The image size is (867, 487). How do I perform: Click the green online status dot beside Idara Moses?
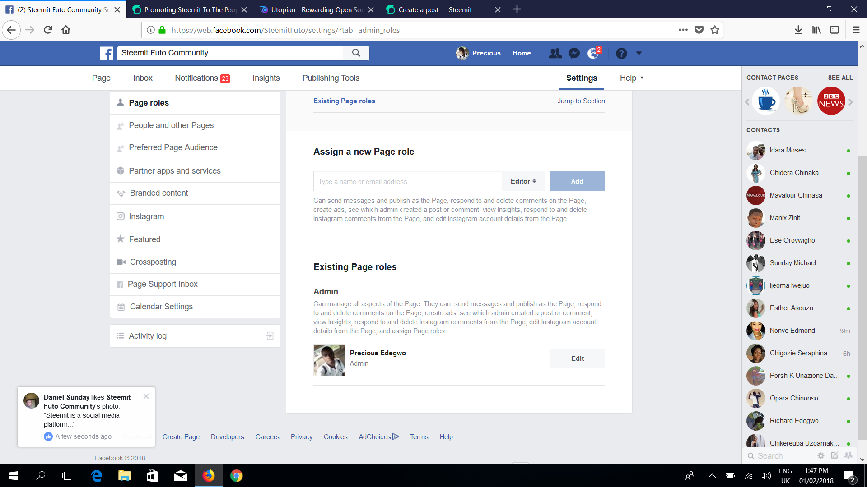click(849, 151)
